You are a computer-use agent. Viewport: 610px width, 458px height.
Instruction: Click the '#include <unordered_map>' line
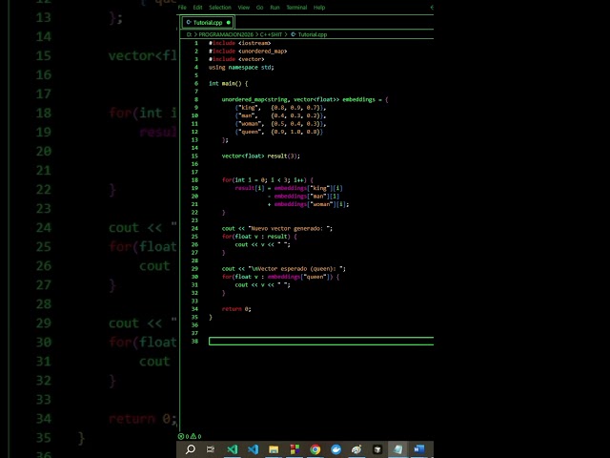(248, 51)
